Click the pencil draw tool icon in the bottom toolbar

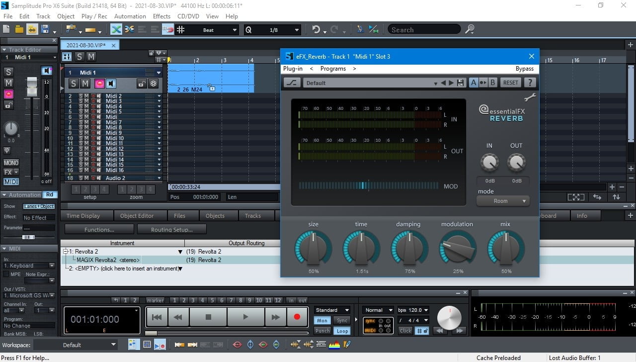(347, 344)
